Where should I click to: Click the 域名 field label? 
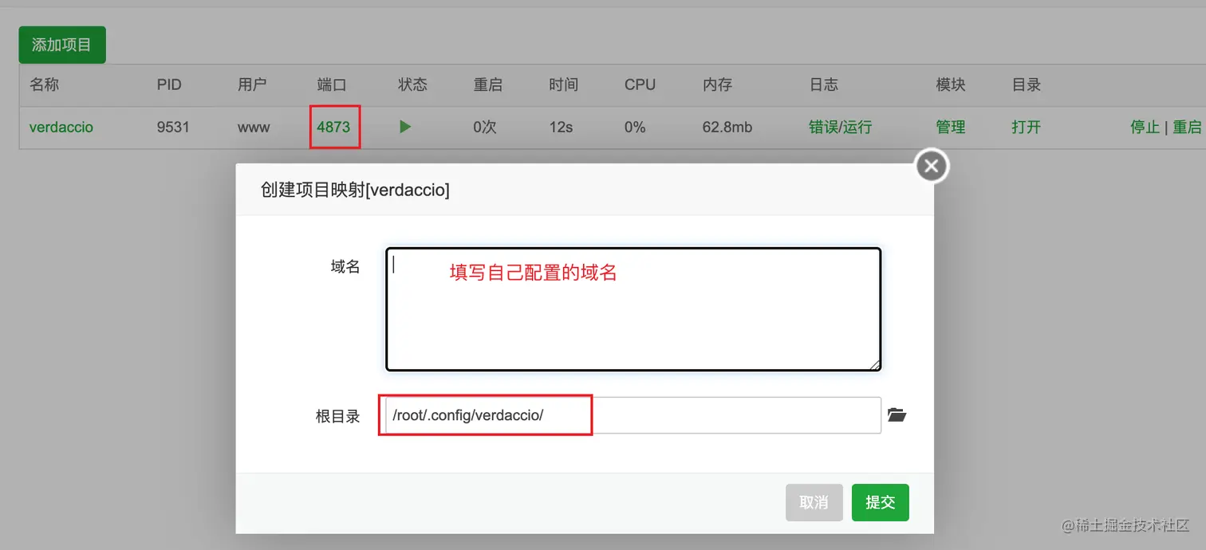[345, 267]
